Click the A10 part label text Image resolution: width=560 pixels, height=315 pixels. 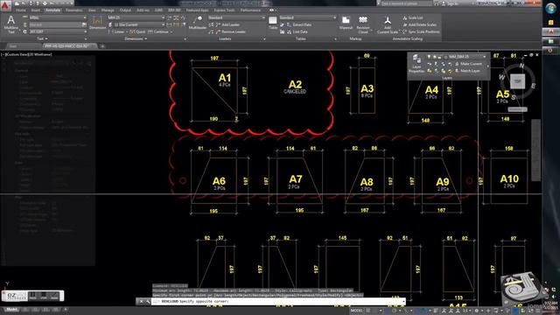point(509,178)
